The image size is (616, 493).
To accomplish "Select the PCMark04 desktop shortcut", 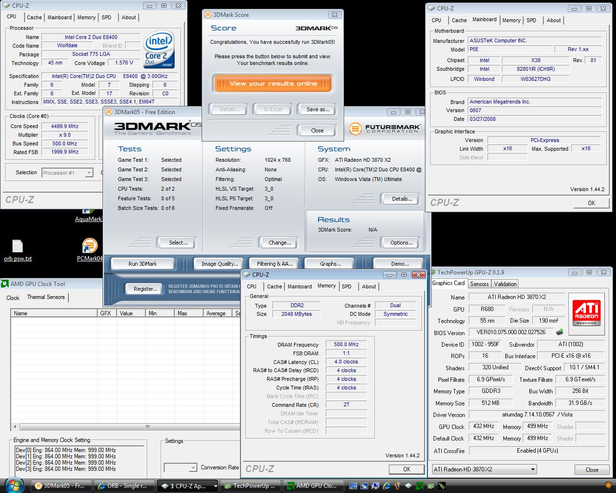I will (x=90, y=250).
